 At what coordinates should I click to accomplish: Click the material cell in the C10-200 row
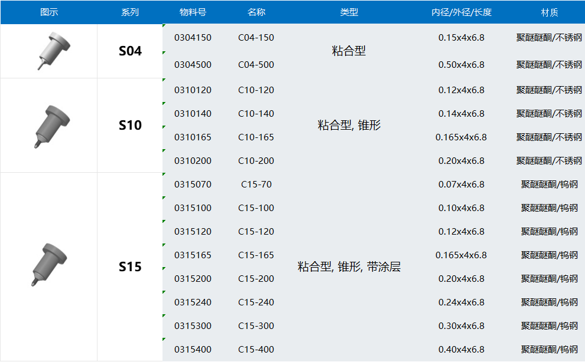pyautogui.click(x=550, y=161)
